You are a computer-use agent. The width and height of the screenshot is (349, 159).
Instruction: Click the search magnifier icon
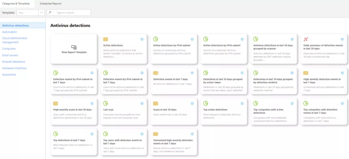click(50, 13)
